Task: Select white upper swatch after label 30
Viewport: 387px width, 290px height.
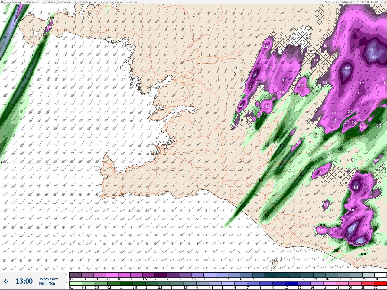Action: (x=380, y=275)
